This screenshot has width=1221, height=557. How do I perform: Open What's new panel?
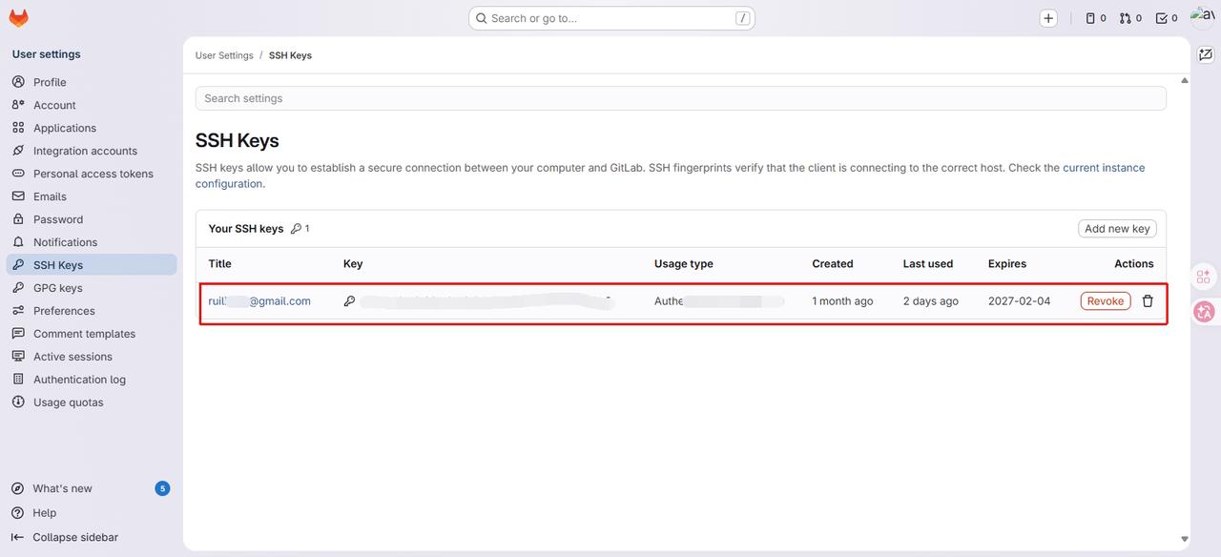click(x=62, y=488)
